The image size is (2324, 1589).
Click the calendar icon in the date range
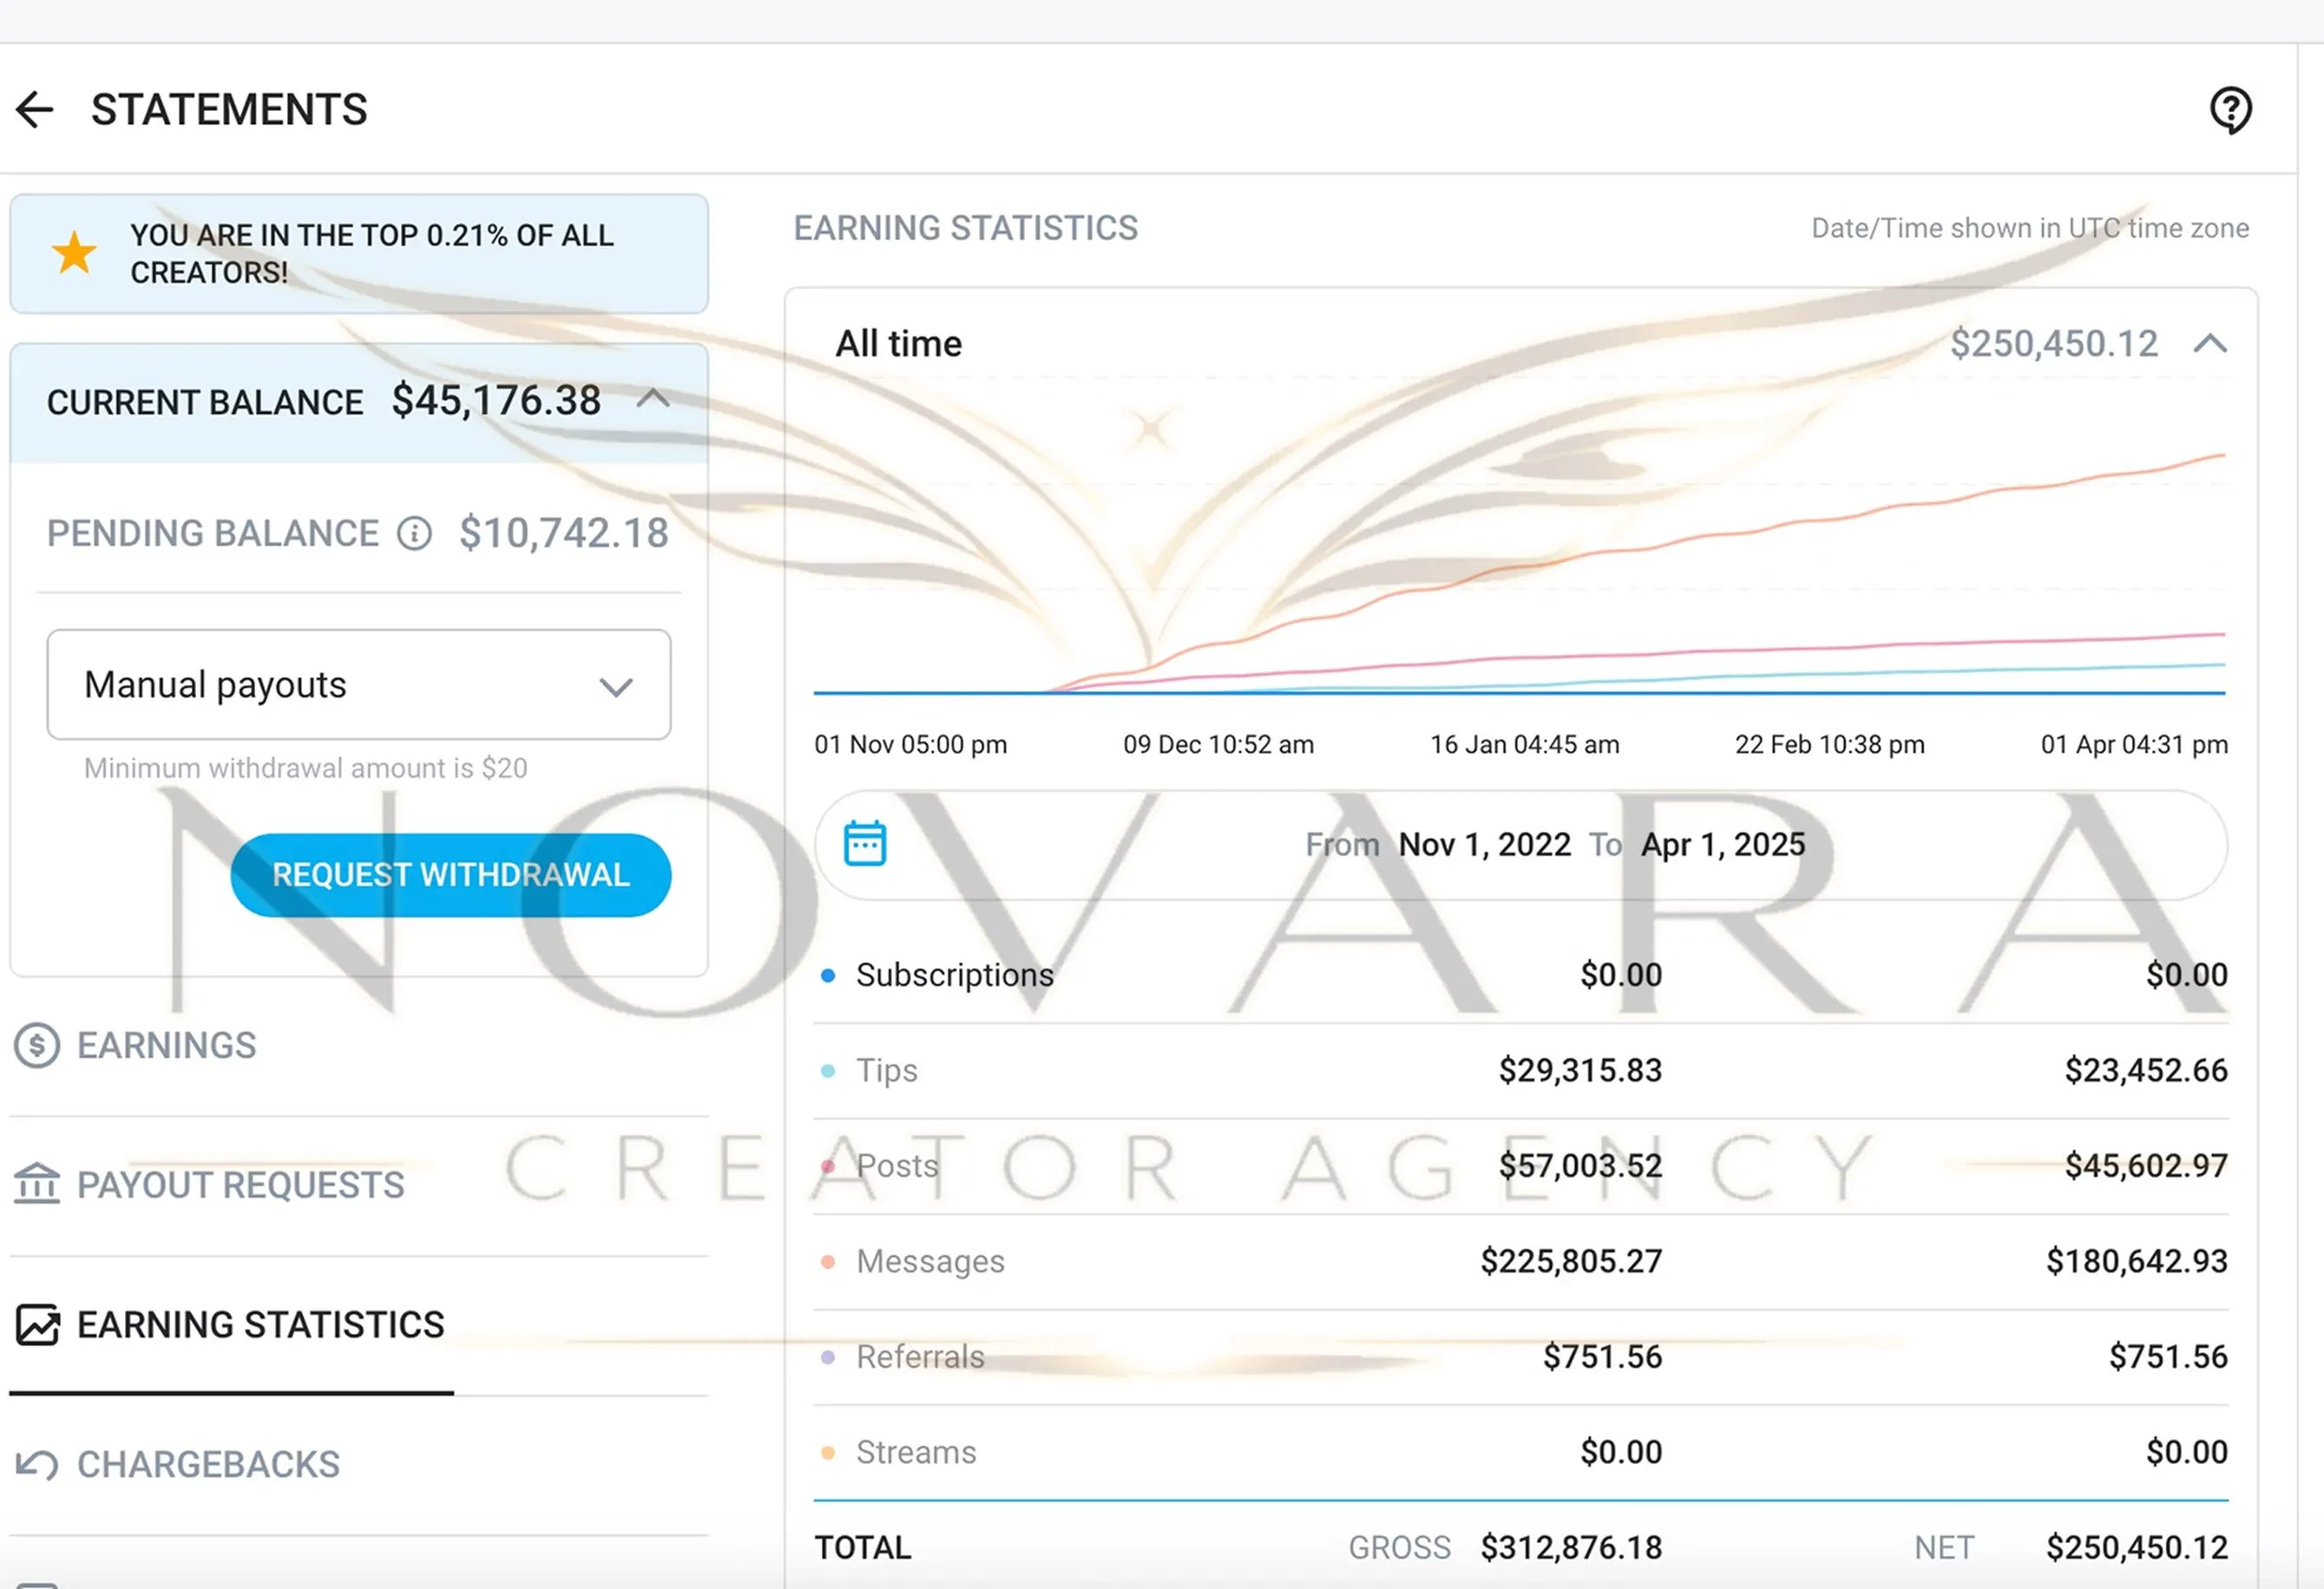(865, 845)
